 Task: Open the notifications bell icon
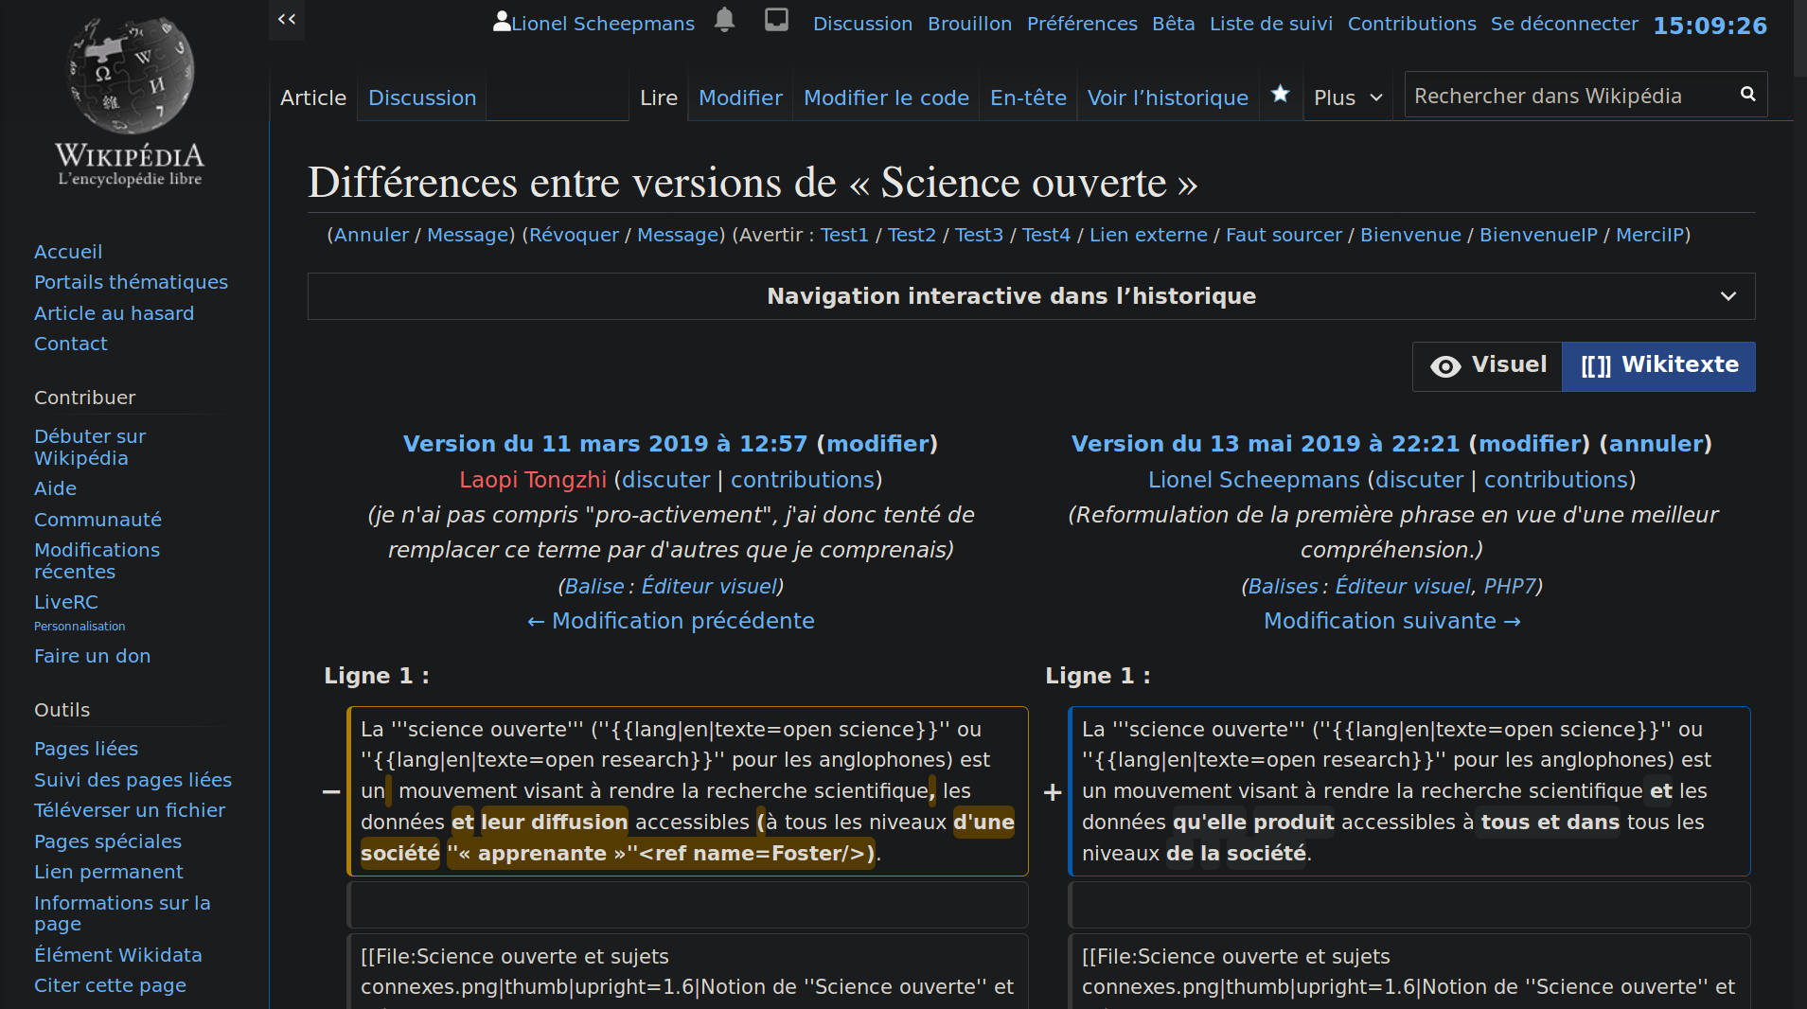(724, 21)
